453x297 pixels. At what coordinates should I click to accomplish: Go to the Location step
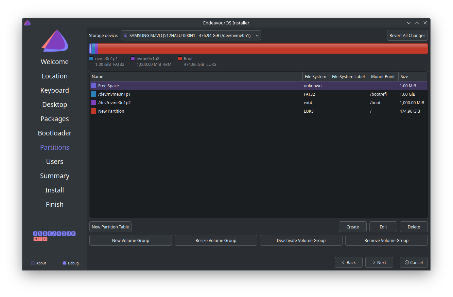pyautogui.click(x=55, y=76)
